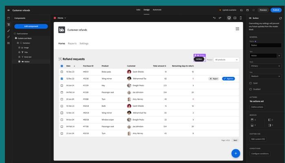Switch preview to tablet device view
This screenshot has width=285, height=163.
[235, 18]
